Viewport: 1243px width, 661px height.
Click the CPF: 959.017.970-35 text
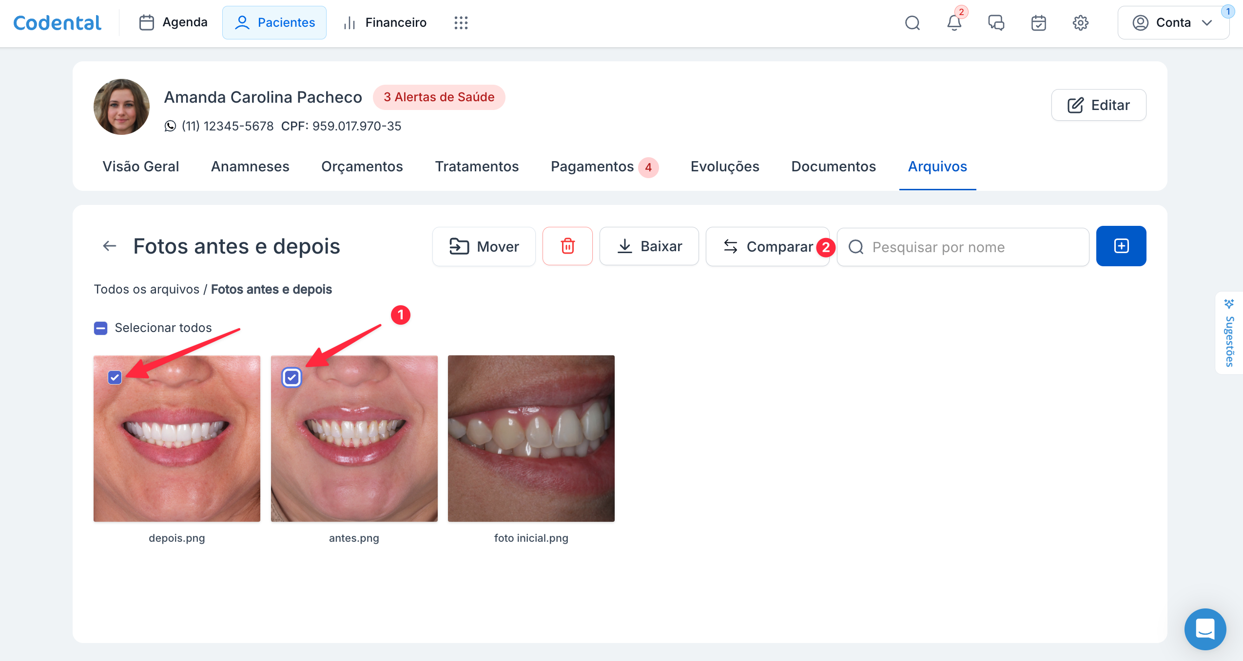[x=341, y=126]
